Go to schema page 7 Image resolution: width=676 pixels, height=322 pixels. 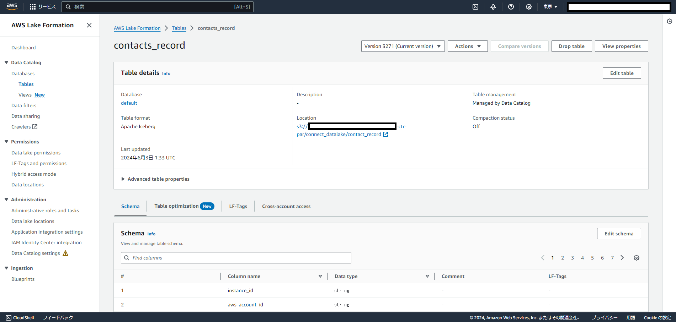(x=612, y=258)
